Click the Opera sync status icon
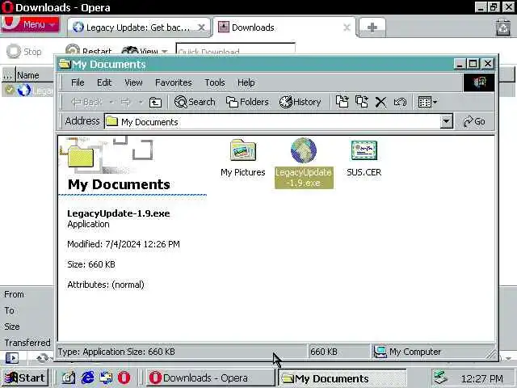 (43, 358)
